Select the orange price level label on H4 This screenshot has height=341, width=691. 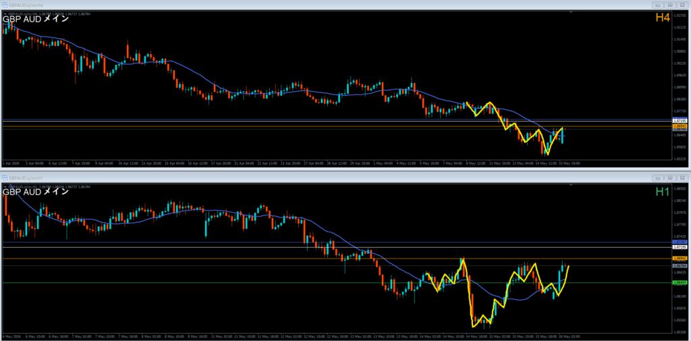tap(680, 126)
